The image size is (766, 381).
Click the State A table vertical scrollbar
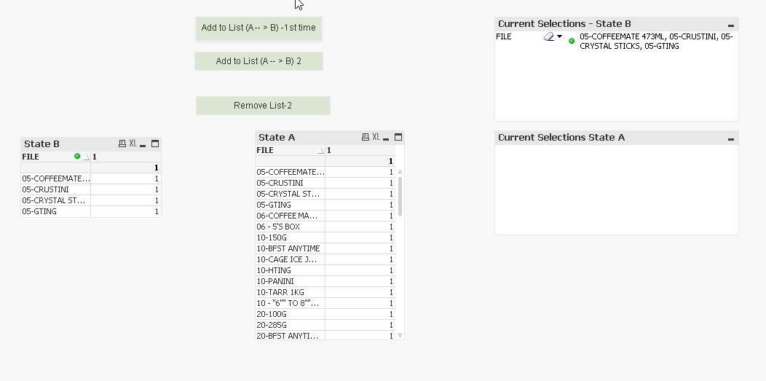(400, 197)
